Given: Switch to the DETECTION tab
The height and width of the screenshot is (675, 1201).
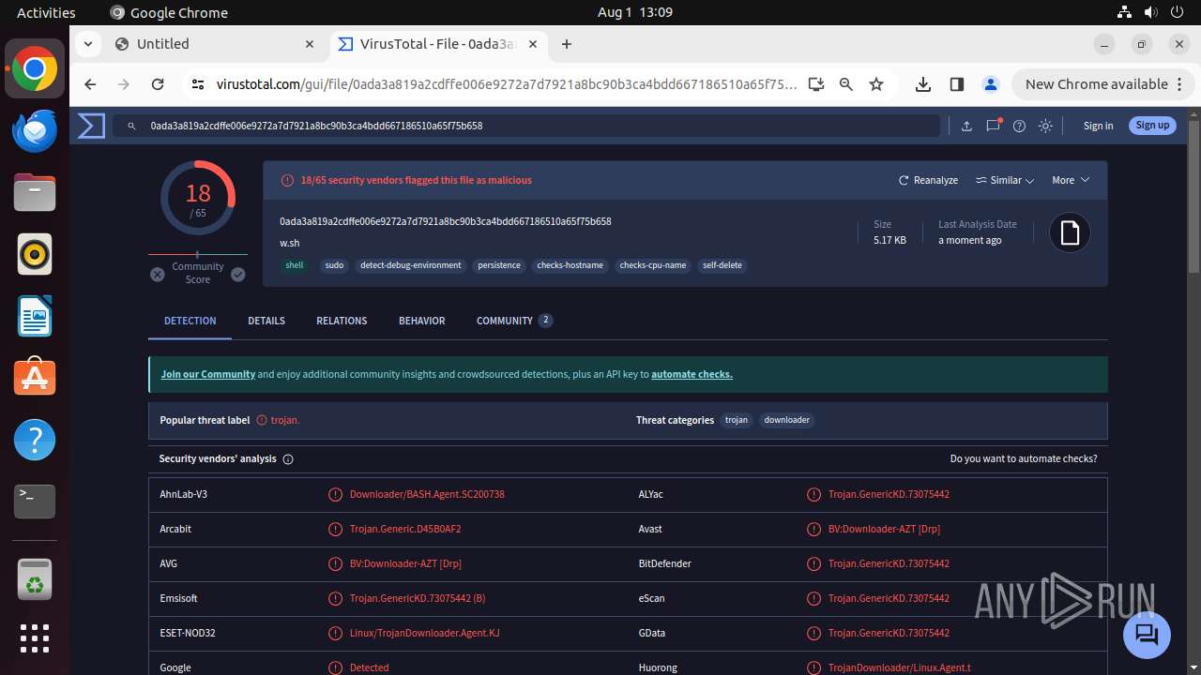Looking at the screenshot, I should (190, 321).
